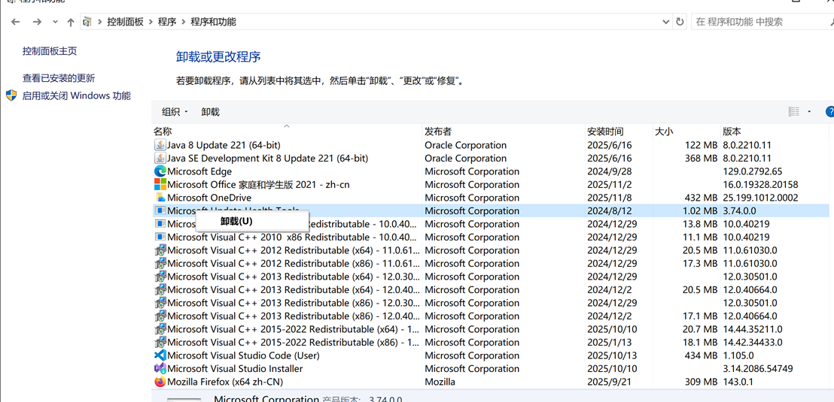Click the change view icon
This screenshot has height=402, width=834.
[x=794, y=111]
